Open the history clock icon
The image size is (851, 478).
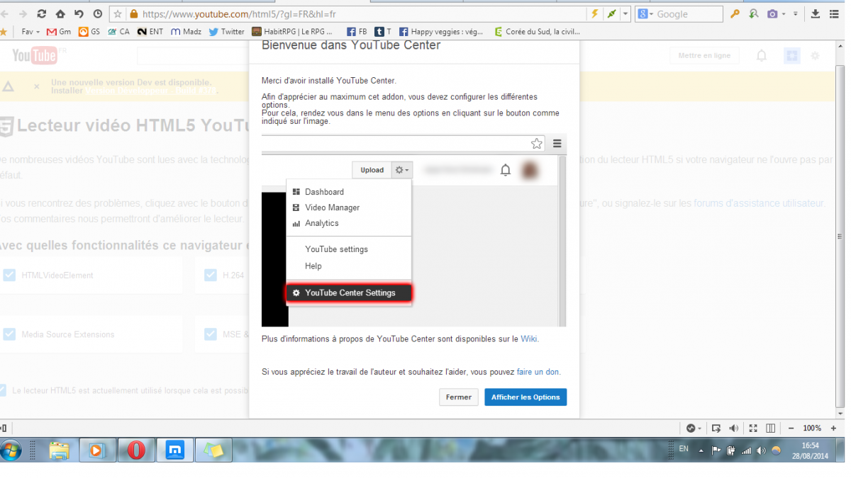(97, 14)
